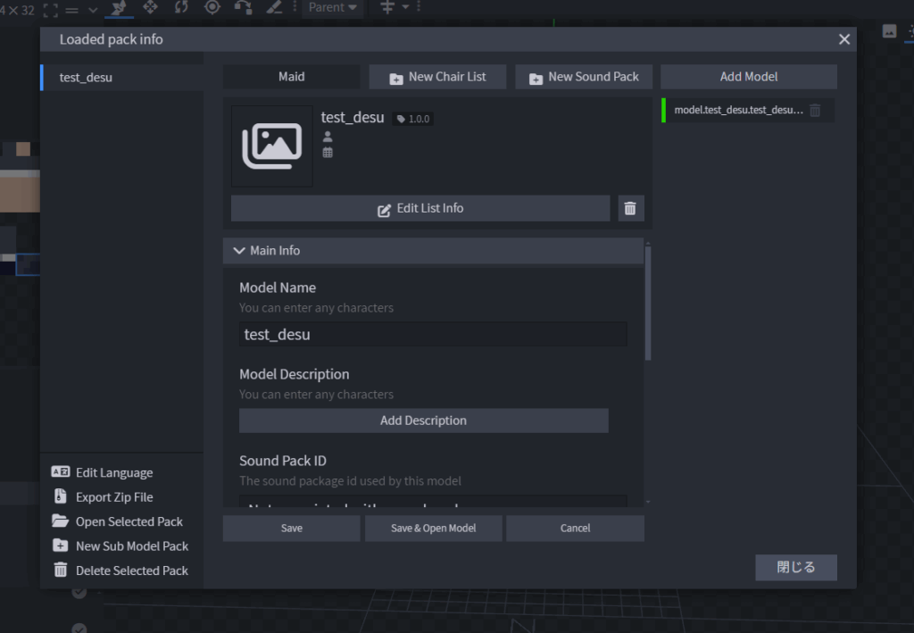
Task: Click the Main Info panel vertical scrollbar
Action: (648, 304)
